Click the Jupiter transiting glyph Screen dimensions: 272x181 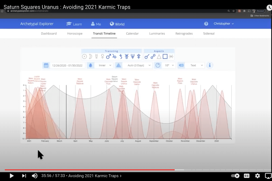pos(115,56)
